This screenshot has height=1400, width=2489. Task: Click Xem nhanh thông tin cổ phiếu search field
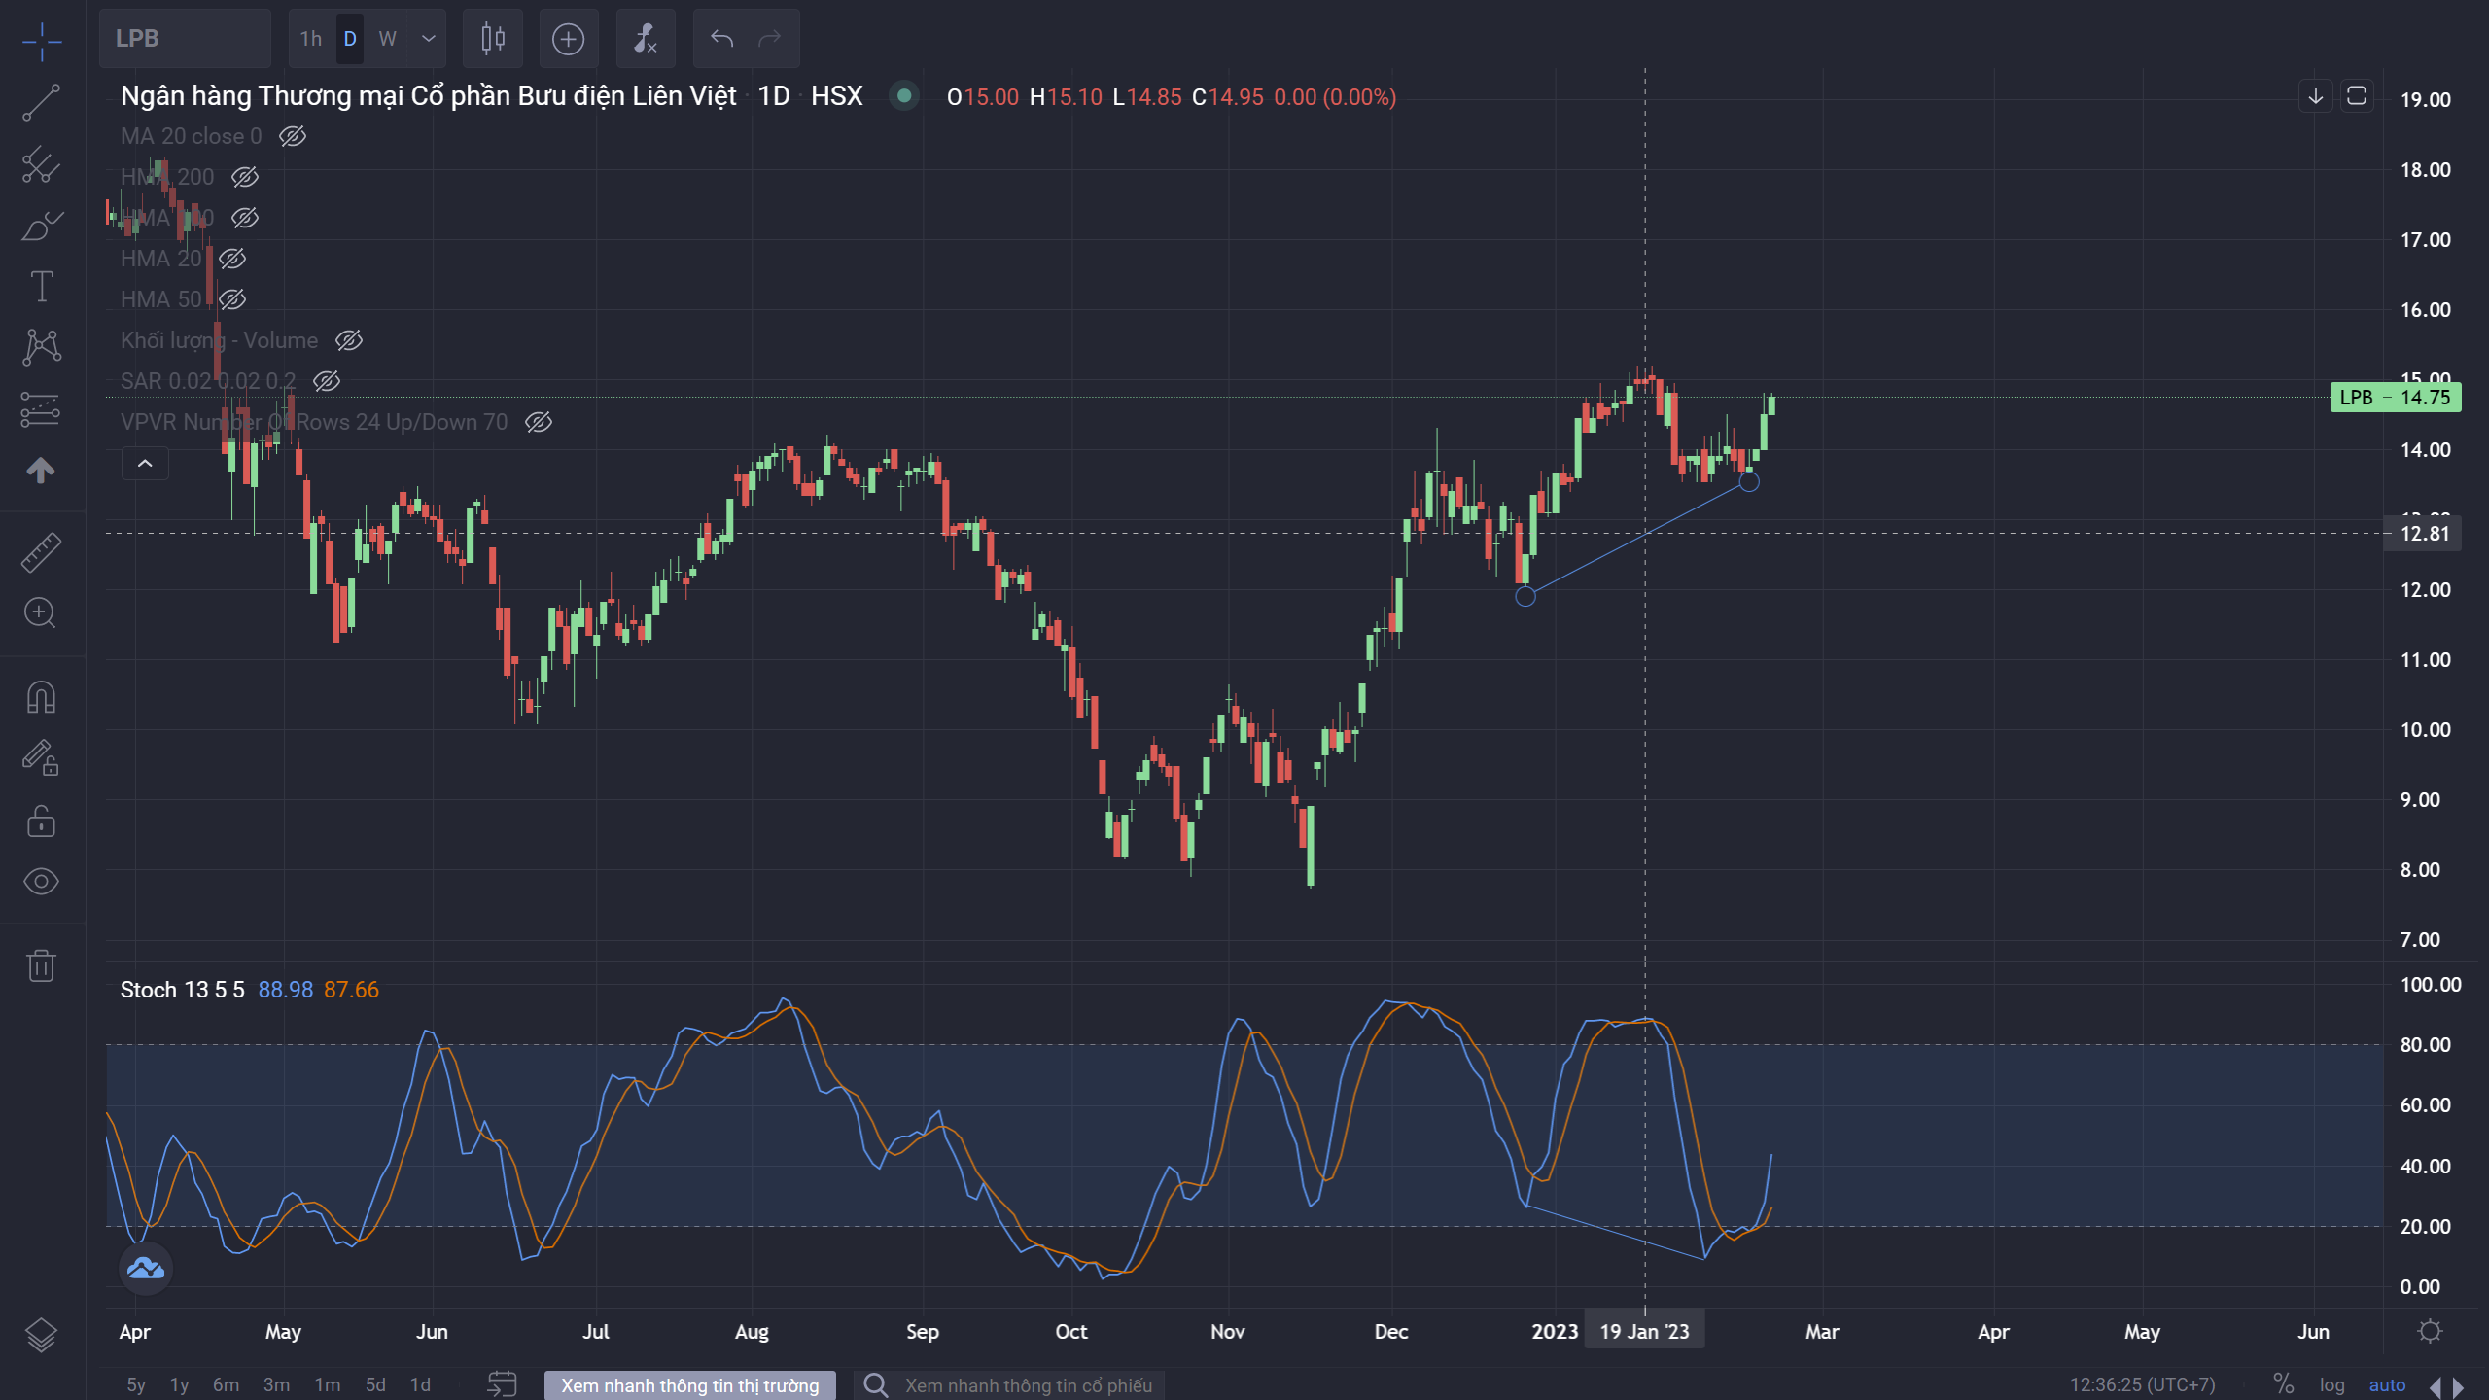tap(1009, 1385)
